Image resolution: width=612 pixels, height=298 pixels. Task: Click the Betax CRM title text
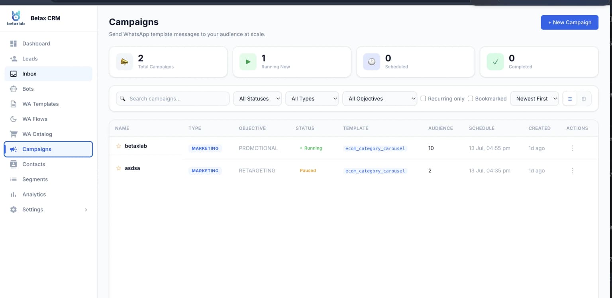click(45, 18)
